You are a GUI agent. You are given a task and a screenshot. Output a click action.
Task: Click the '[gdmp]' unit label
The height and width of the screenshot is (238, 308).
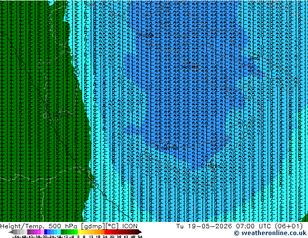tap(93, 226)
